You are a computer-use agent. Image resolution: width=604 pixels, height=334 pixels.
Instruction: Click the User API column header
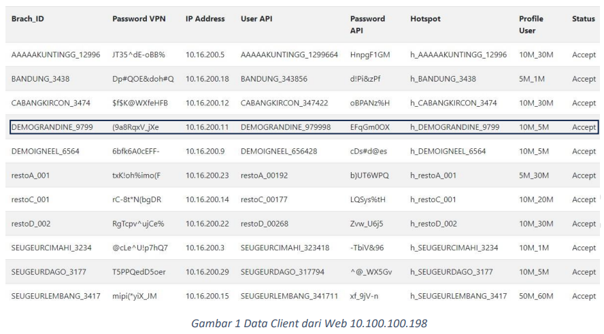[x=258, y=19]
